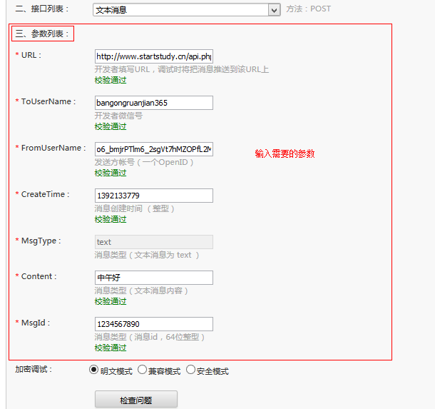Click the disabled MsgType text field
Image resolution: width=435 pixels, height=409 pixels.
click(154, 242)
